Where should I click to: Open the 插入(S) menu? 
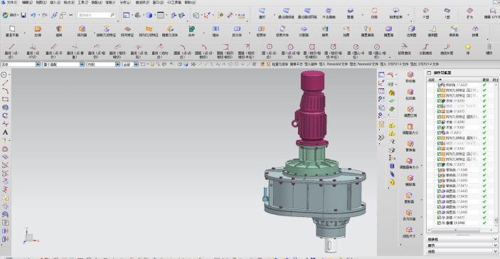(x=55, y=2)
